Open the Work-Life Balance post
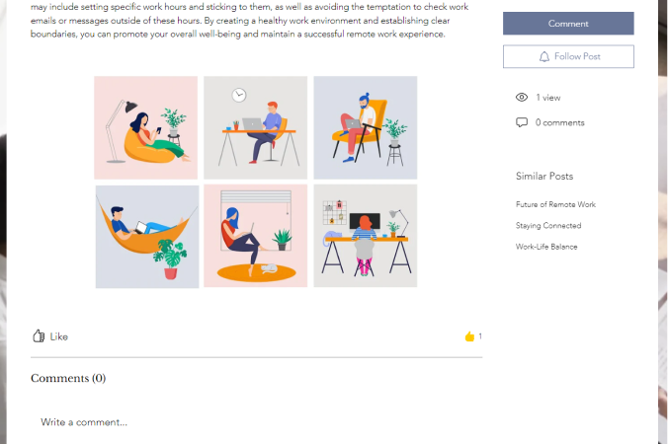The width and height of the screenshot is (668, 444). 546,247
